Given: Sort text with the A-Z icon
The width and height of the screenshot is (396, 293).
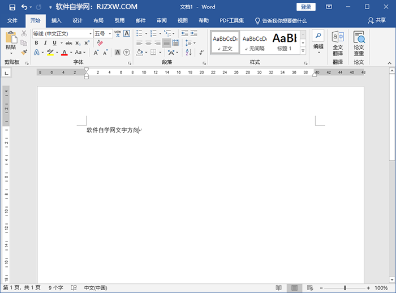Looking at the screenshot, I should click(x=188, y=52).
